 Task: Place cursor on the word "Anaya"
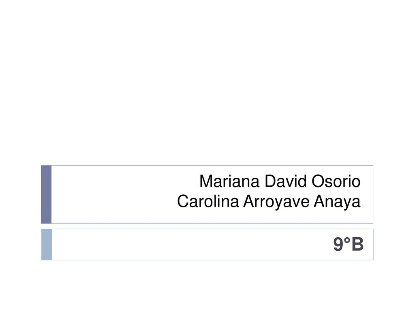[x=337, y=202]
